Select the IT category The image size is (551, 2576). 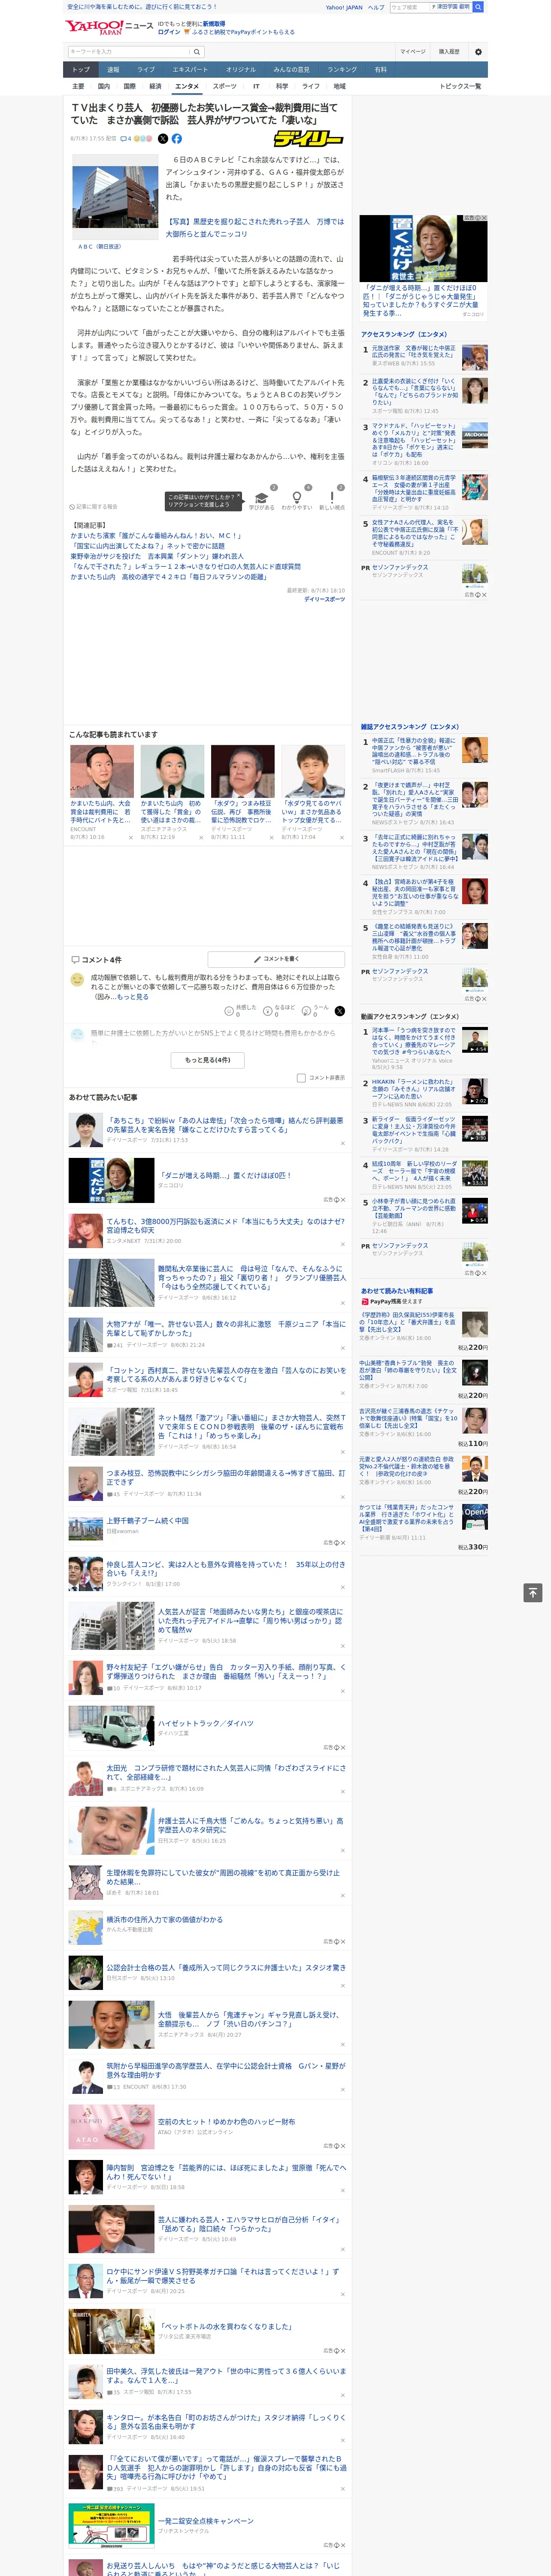point(256,86)
